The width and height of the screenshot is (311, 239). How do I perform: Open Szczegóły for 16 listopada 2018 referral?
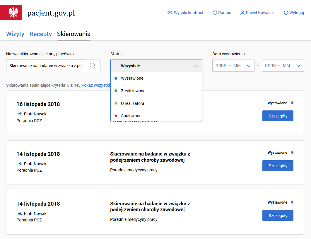tap(278, 116)
